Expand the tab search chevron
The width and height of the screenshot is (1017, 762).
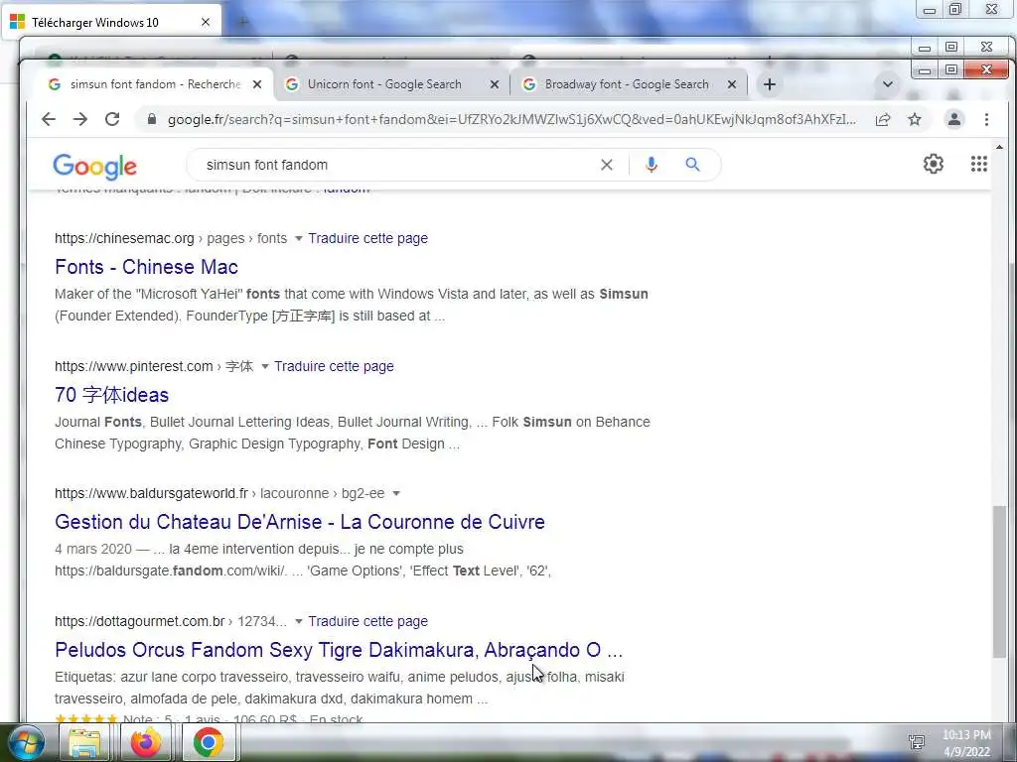(887, 84)
